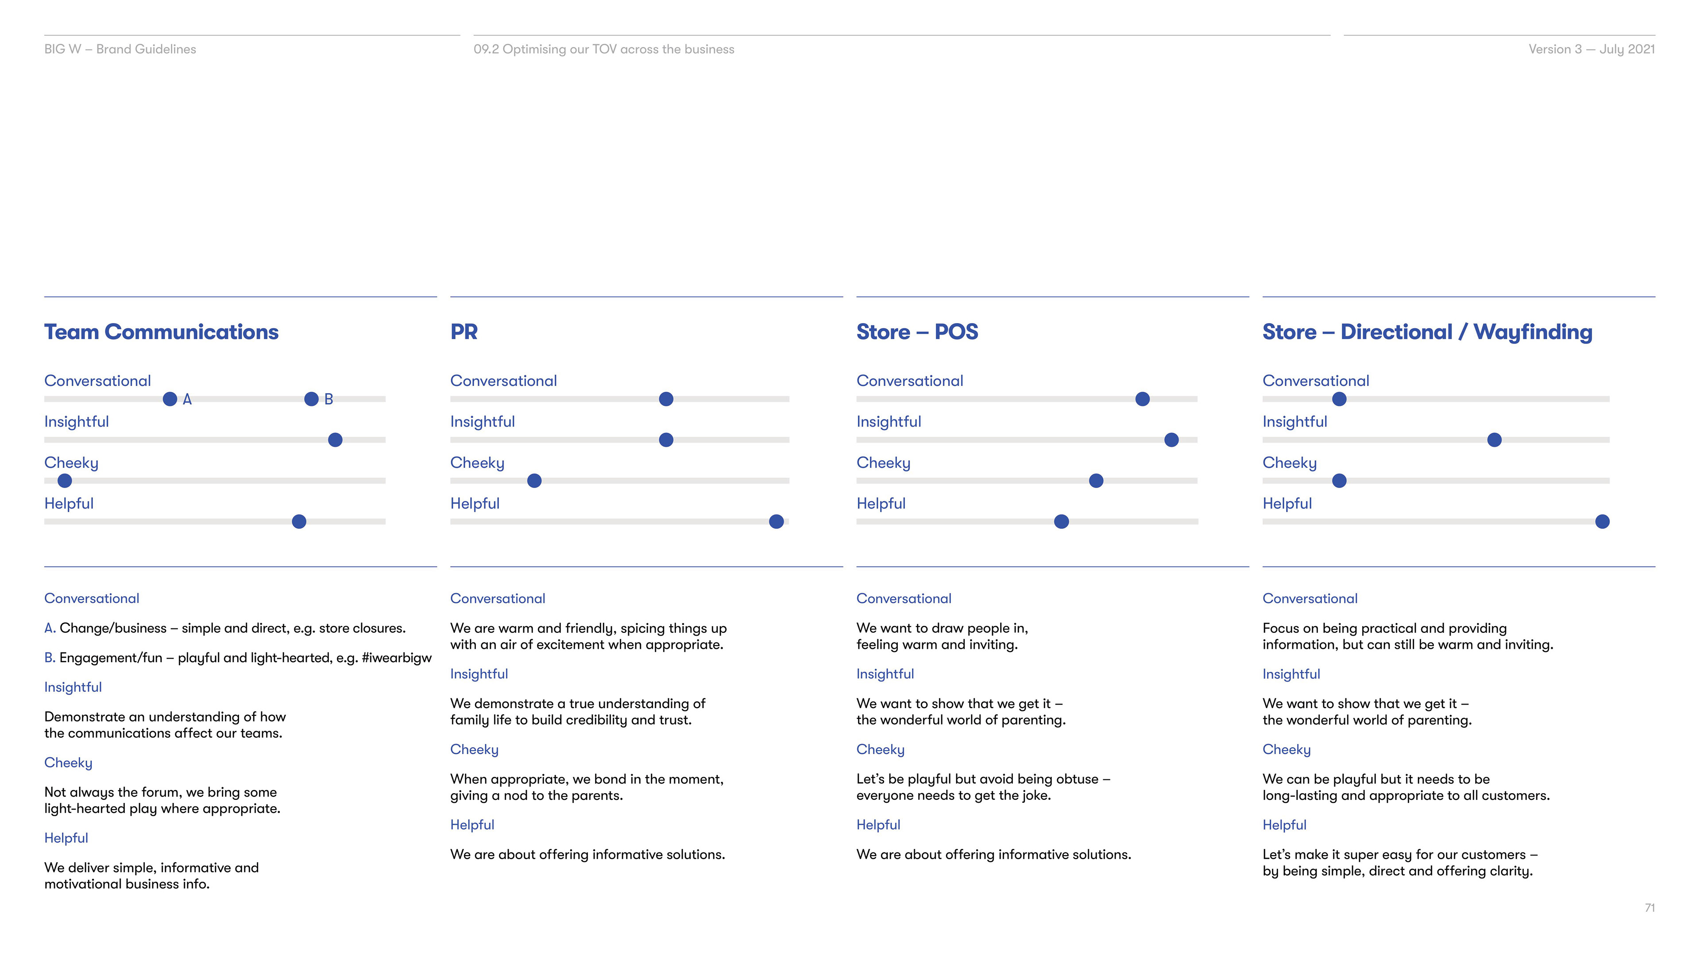Click the PR Helpful slider handle
Screen dimensions: 1700x956
click(x=777, y=522)
